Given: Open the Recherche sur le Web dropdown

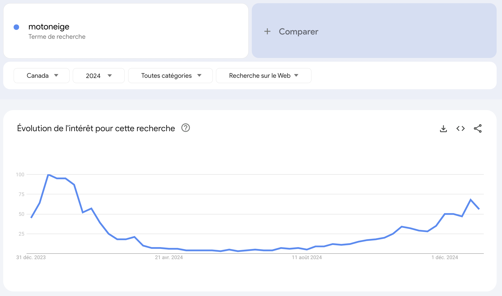Looking at the screenshot, I should click(x=264, y=76).
